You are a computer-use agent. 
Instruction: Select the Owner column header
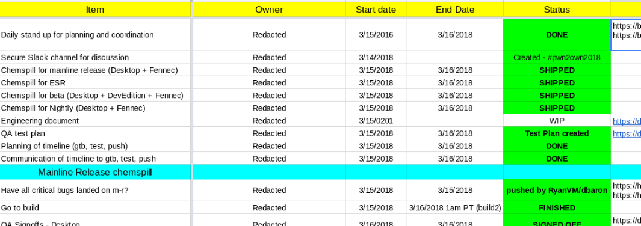(x=269, y=10)
